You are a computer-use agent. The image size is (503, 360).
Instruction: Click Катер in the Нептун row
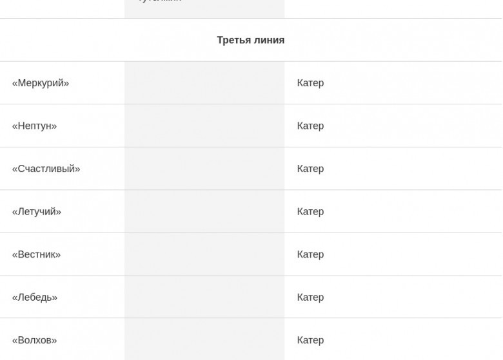tap(310, 126)
